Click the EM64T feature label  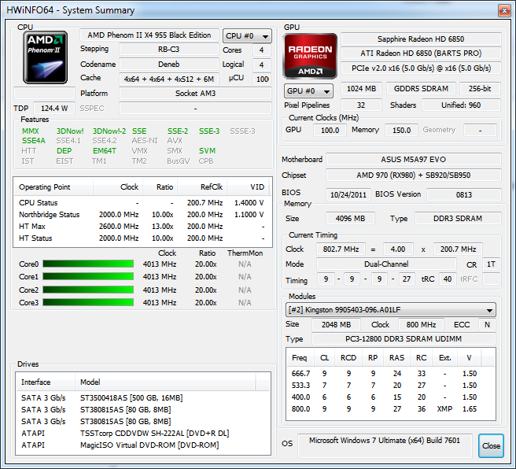pos(105,151)
